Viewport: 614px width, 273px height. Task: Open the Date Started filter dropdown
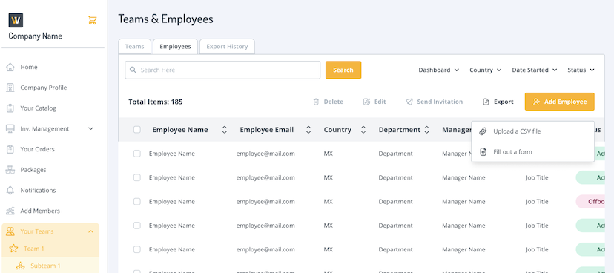(x=535, y=70)
